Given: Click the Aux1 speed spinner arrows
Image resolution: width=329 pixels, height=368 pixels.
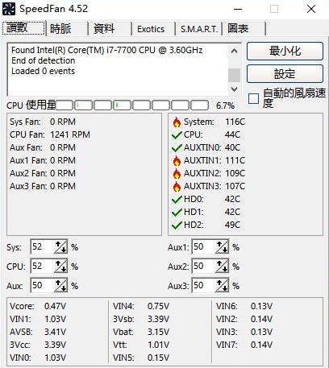Looking at the screenshot, I should point(223,246).
